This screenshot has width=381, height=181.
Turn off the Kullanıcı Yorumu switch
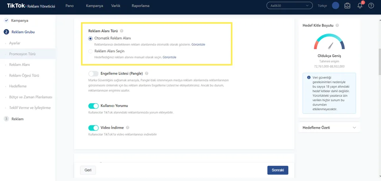94,106
